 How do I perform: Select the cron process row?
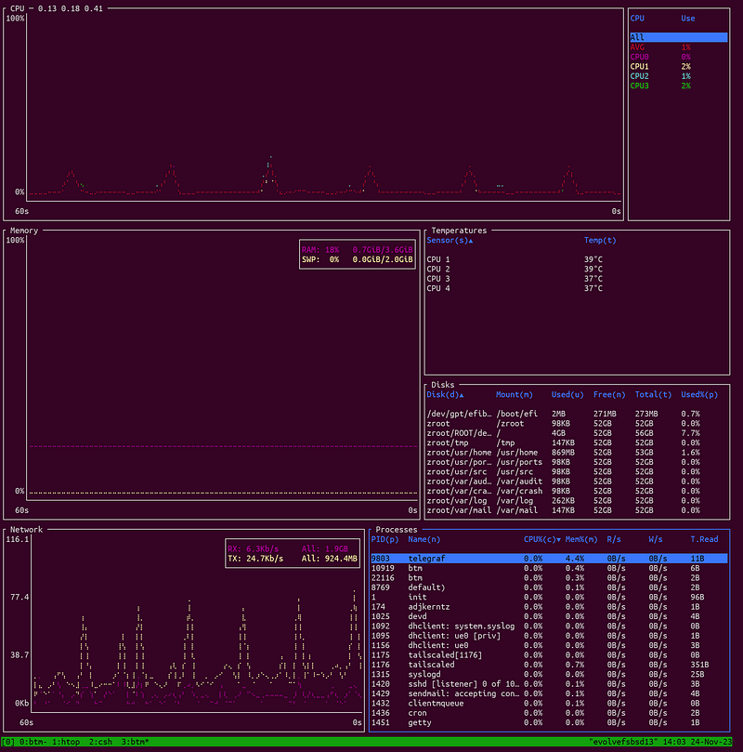[549, 713]
